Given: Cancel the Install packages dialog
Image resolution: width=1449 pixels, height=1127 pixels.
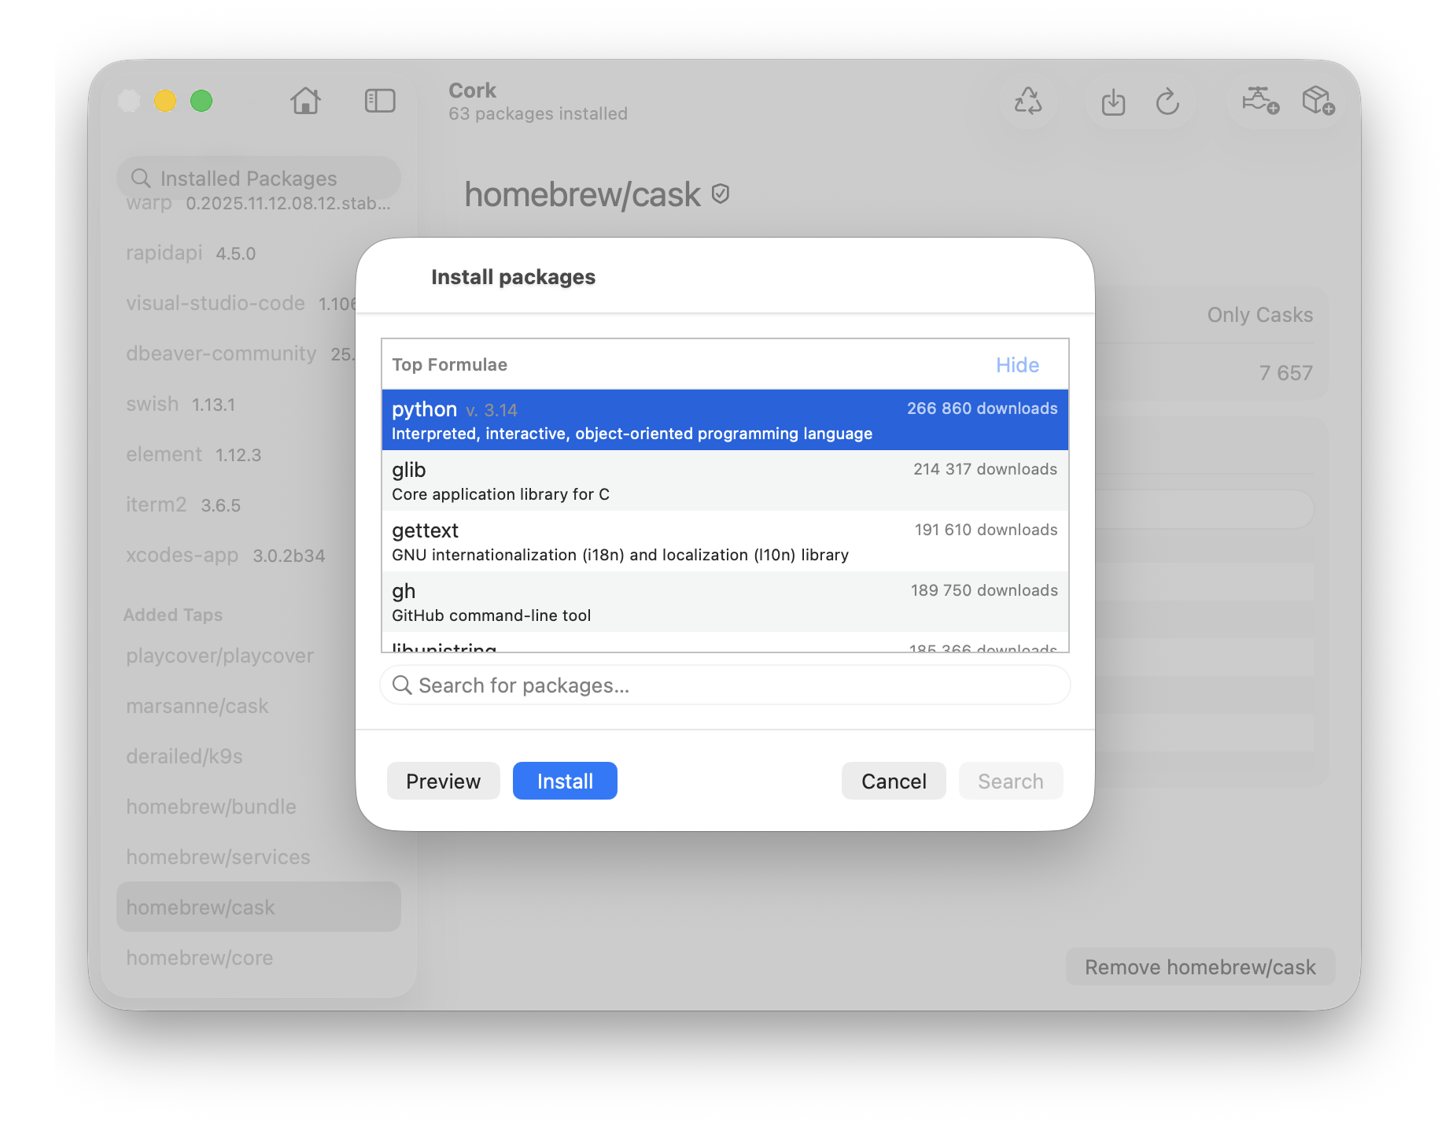Looking at the screenshot, I should point(893,782).
